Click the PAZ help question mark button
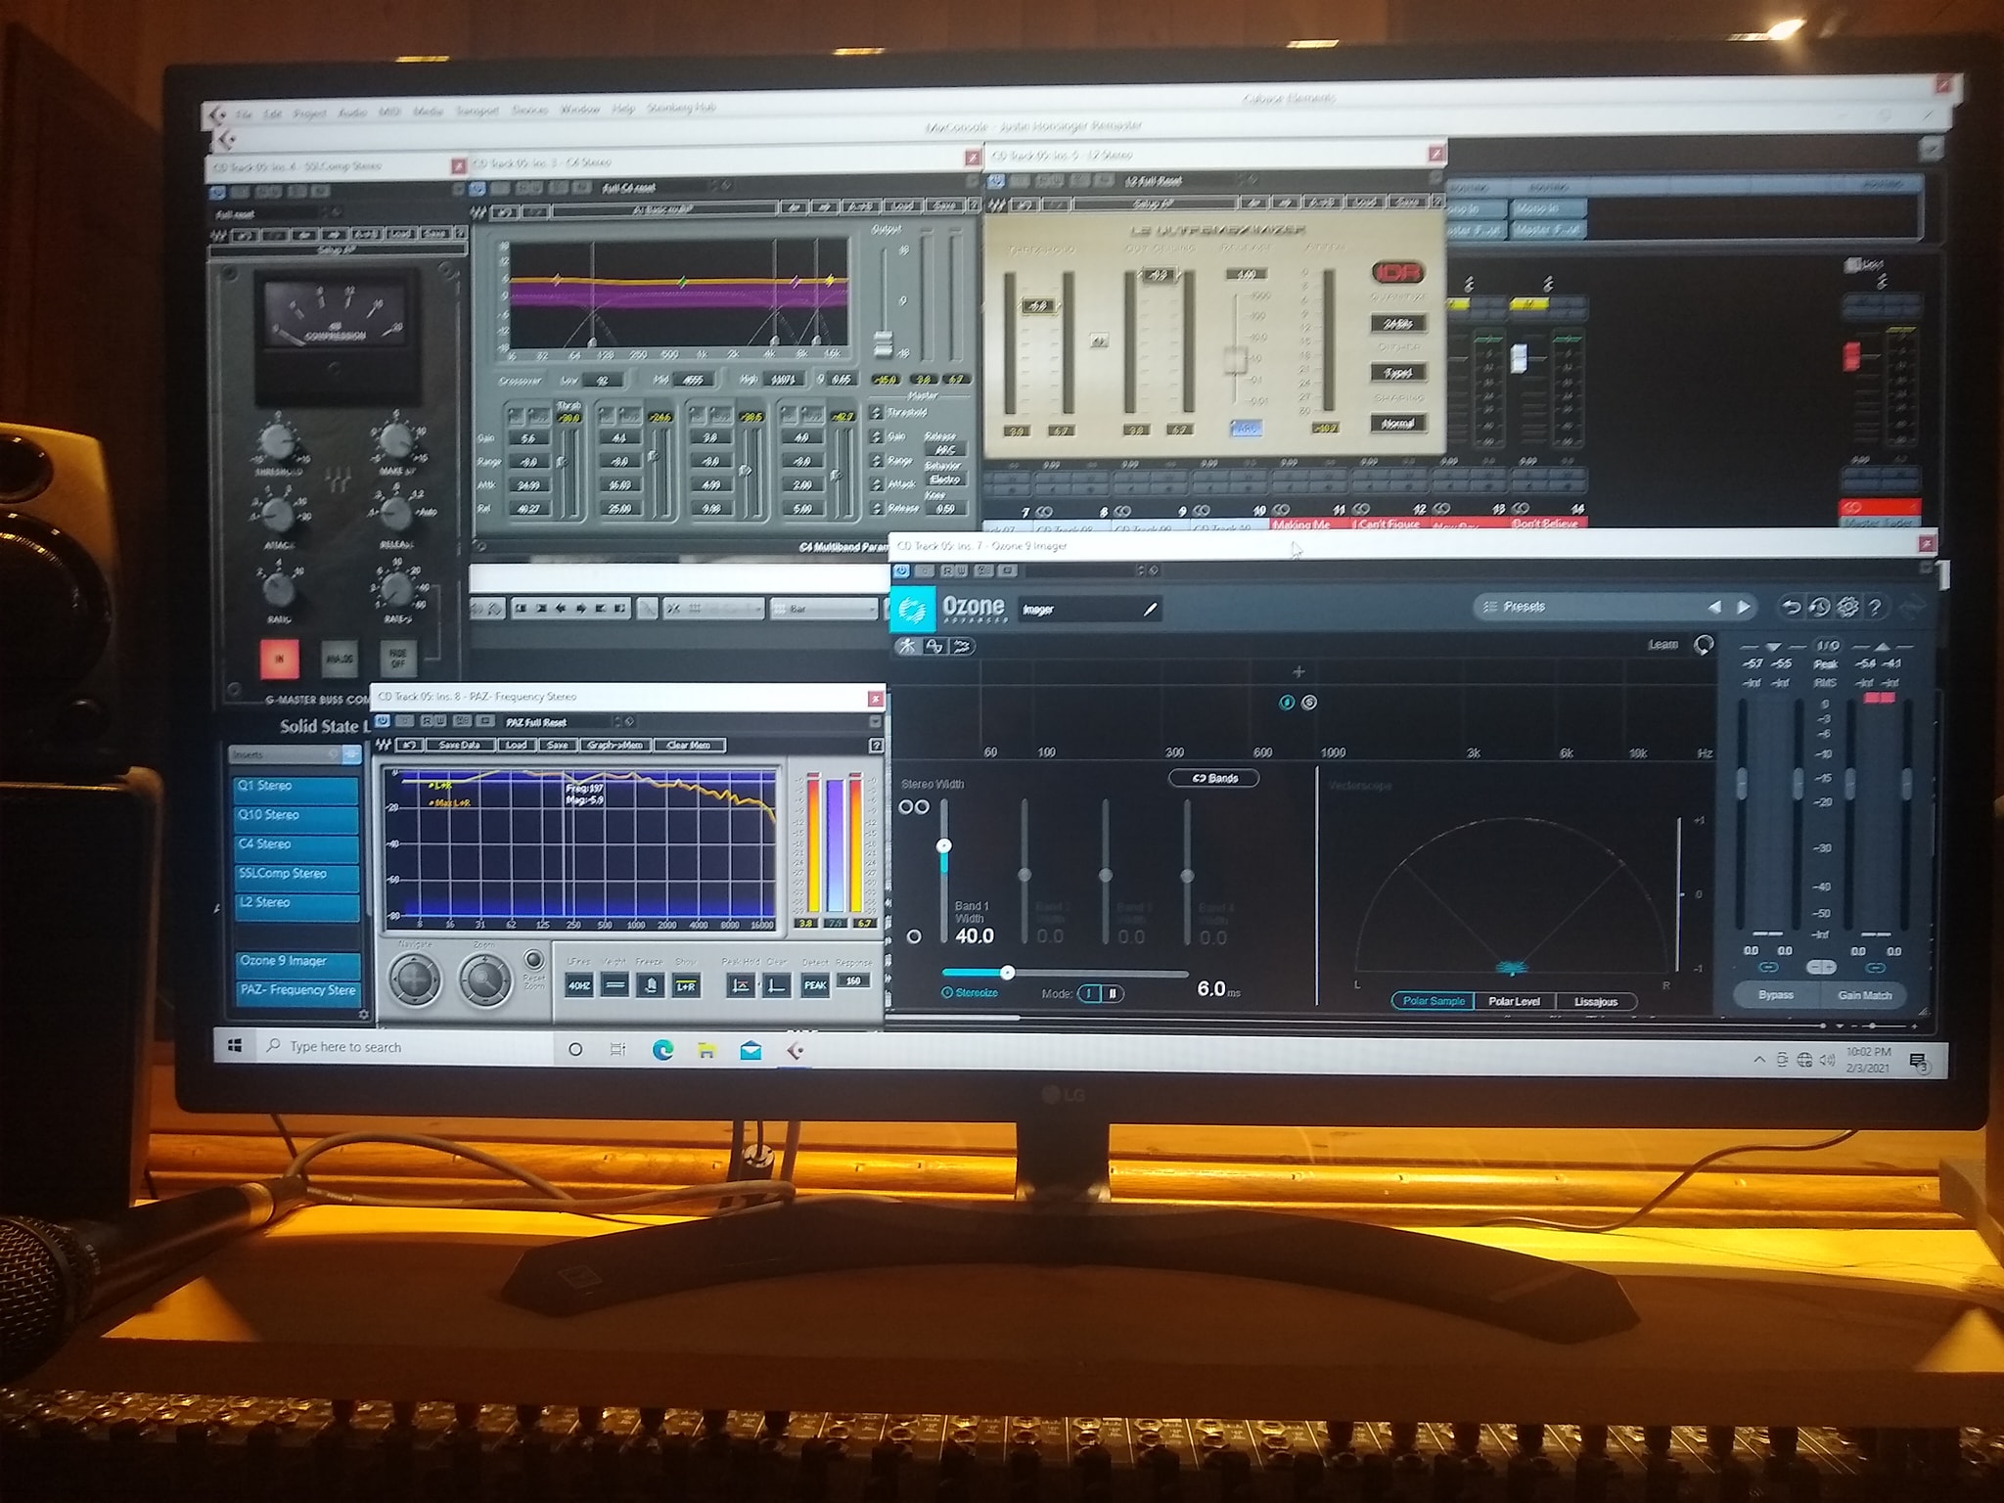This screenshot has height=1503, width=2004. click(x=876, y=746)
